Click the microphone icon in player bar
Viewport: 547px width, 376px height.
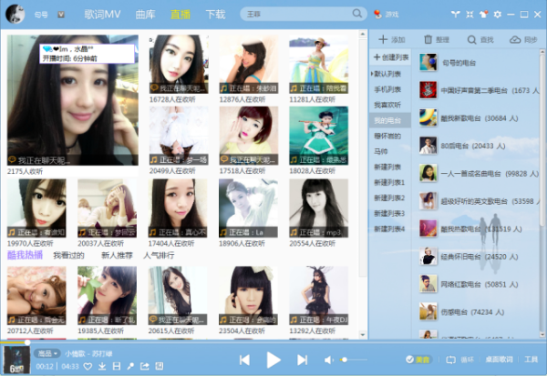[x=130, y=366]
